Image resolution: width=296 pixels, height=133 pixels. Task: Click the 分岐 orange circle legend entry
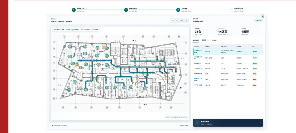click(67, 30)
